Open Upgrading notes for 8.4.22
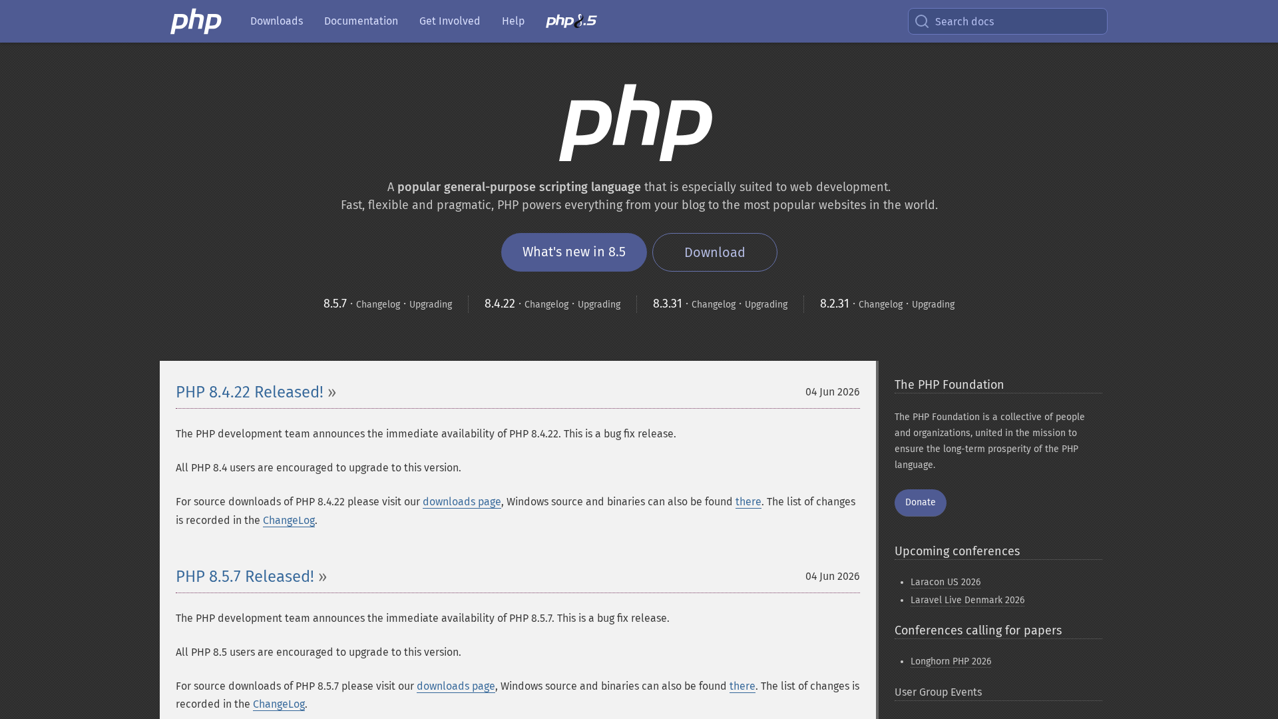Viewport: 1278px width, 719px height. pyautogui.click(x=599, y=305)
